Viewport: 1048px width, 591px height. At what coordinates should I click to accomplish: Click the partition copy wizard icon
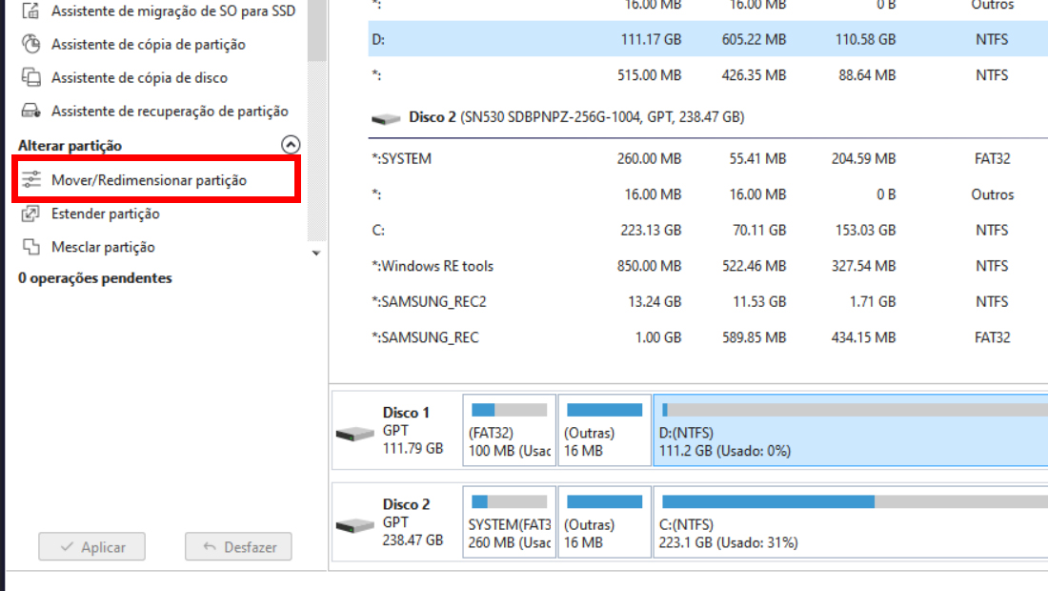(x=30, y=44)
